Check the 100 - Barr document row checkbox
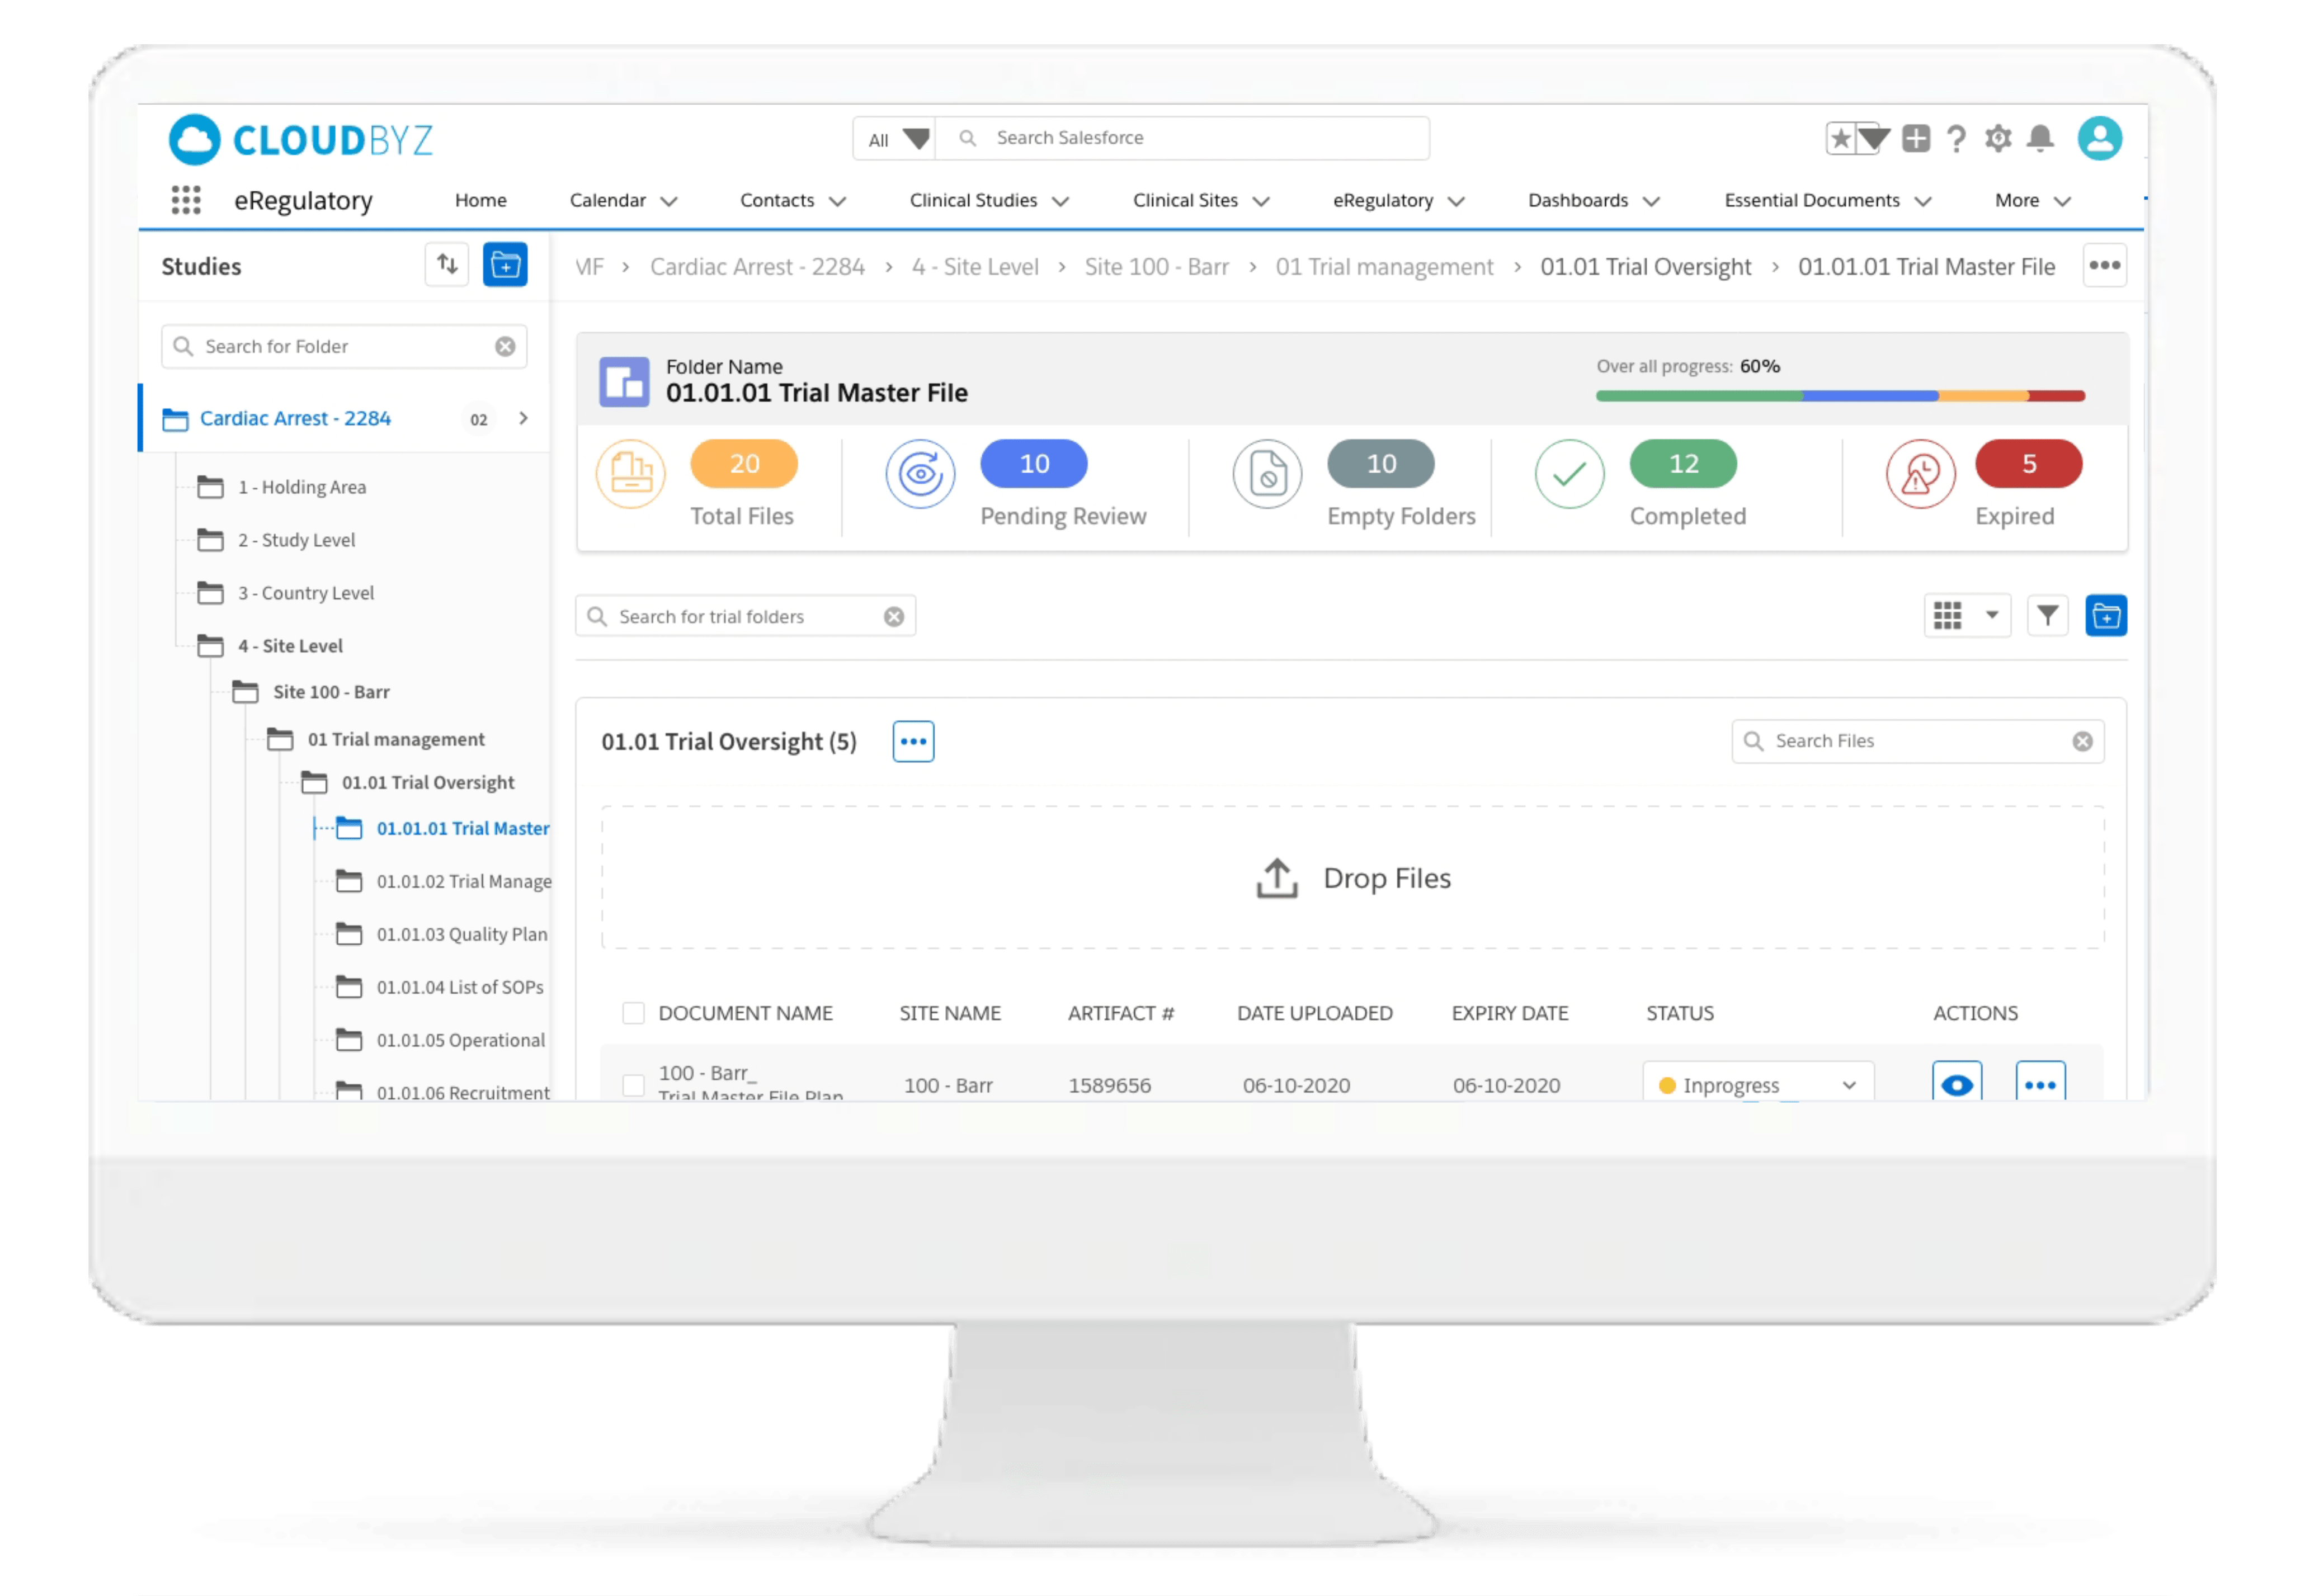This screenshot has height=1596, width=2305. tap(633, 1085)
